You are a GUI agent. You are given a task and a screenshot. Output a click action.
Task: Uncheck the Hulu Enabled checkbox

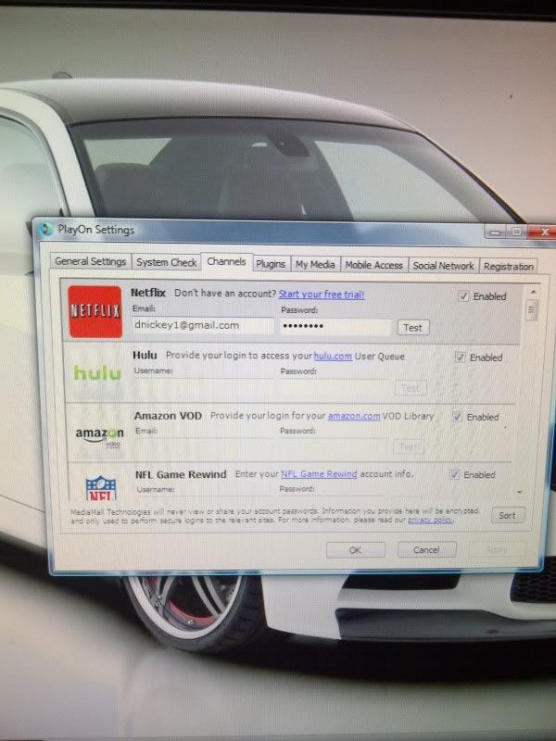(460, 358)
